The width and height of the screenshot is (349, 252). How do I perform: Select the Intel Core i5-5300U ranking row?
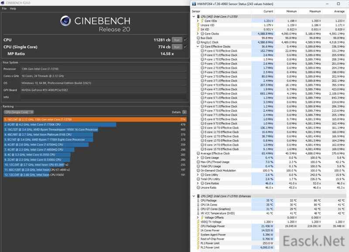[x=95, y=160]
